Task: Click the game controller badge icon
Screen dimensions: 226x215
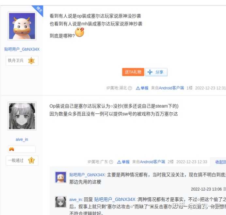Action: [x=12, y=149]
